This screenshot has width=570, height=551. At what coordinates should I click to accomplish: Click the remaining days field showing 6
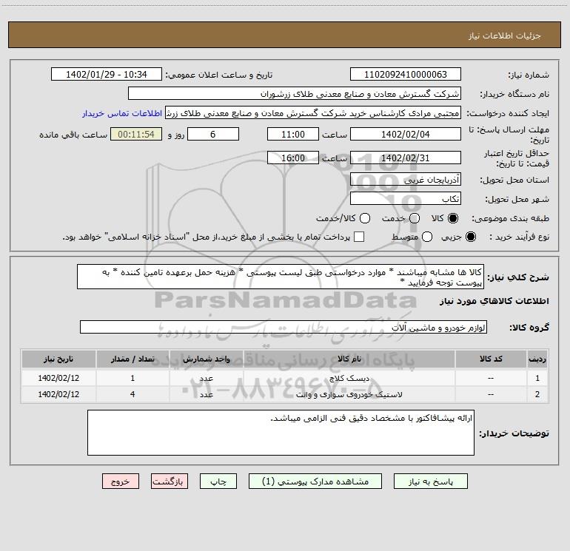213,134
